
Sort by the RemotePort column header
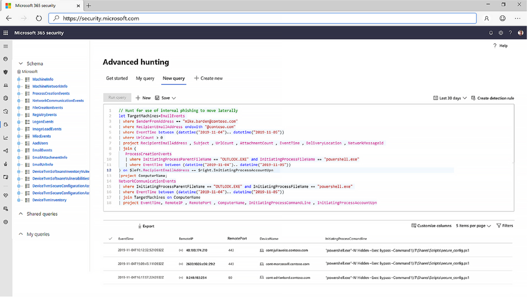click(237, 238)
